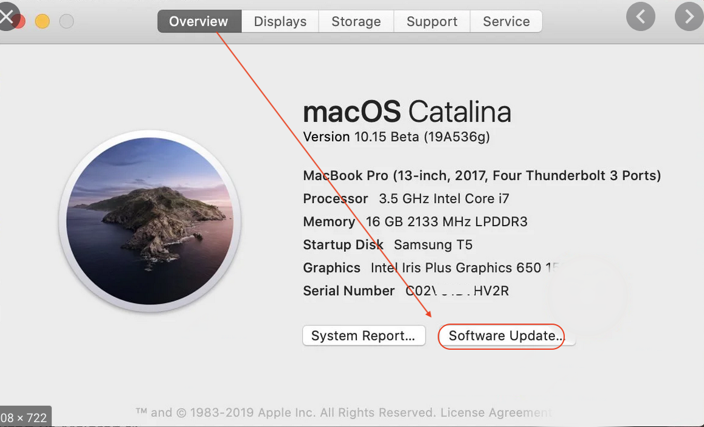The image size is (704, 427).
Task: Open the Service tab
Action: coord(506,21)
